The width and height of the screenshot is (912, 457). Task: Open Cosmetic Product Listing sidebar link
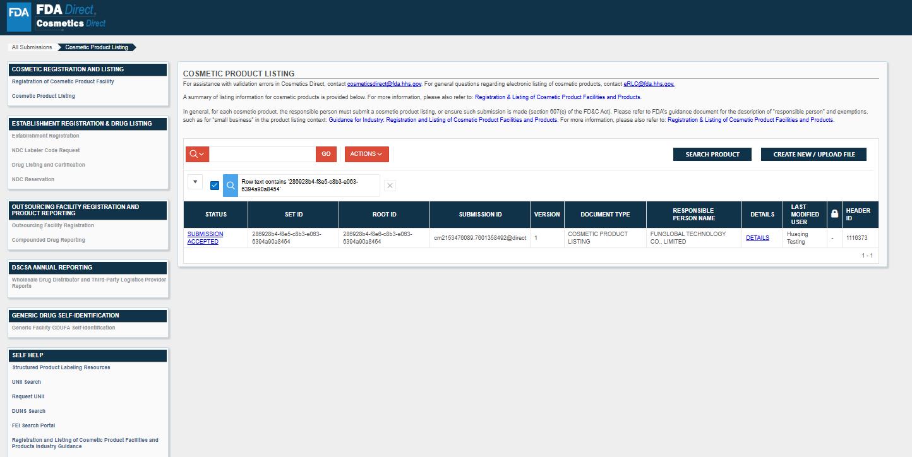(43, 96)
